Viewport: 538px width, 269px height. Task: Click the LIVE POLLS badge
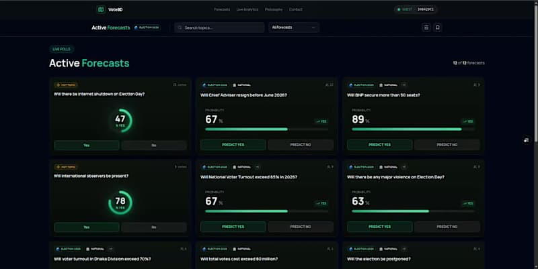pos(61,49)
